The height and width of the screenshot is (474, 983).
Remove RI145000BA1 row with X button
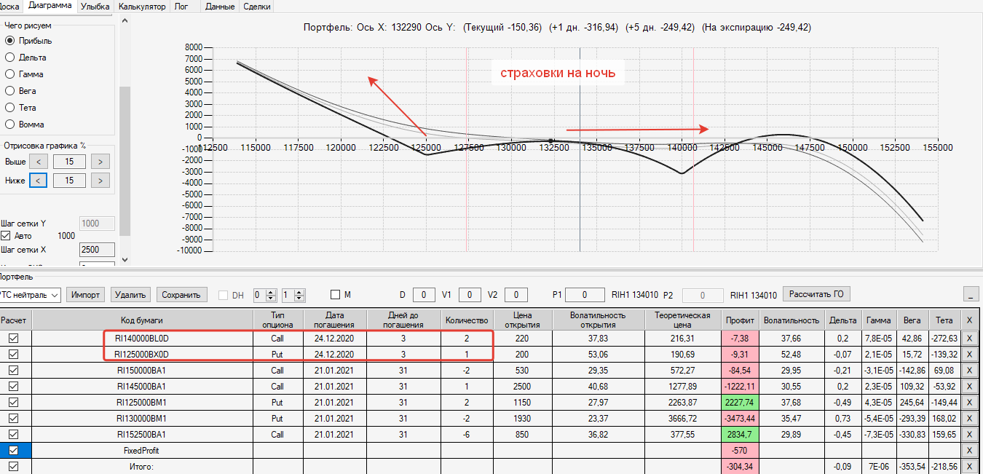click(969, 386)
